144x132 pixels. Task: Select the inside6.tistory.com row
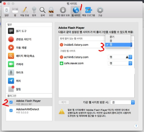point(96,45)
